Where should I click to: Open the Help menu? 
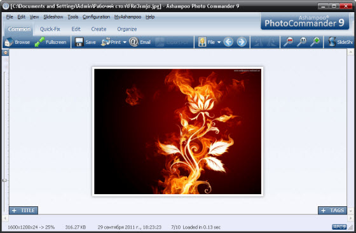pos(150,17)
